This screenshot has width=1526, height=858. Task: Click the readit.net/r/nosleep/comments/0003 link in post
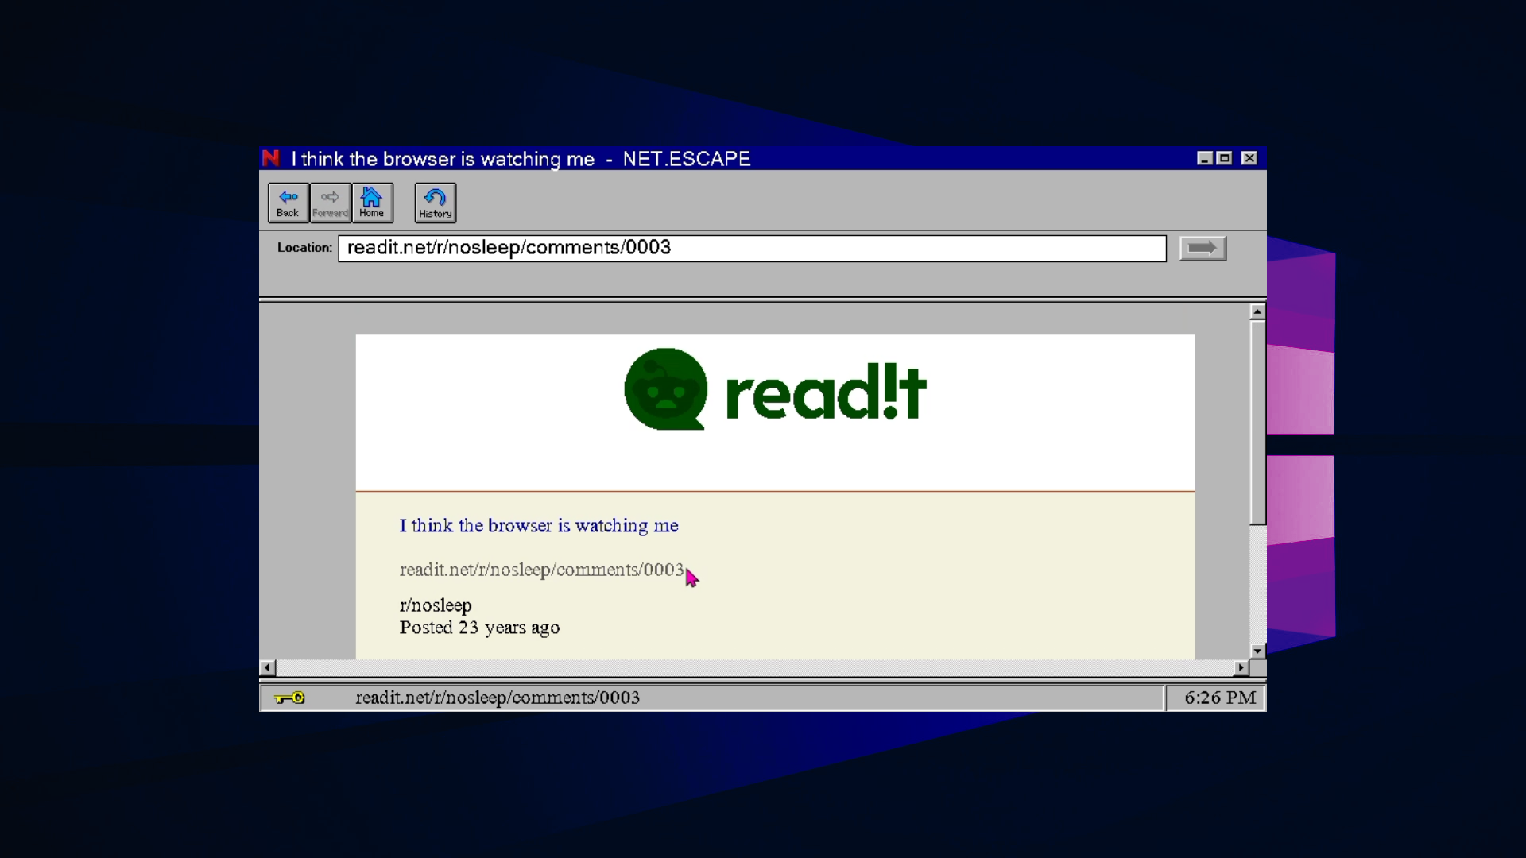pos(540,570)
